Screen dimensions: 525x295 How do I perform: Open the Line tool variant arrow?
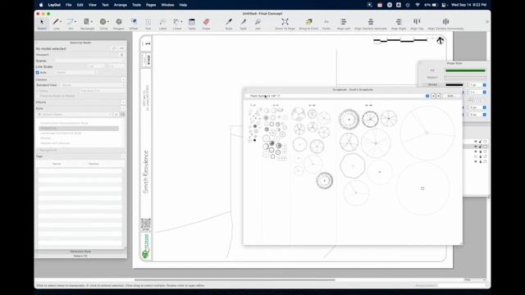[x=61, y=22]
